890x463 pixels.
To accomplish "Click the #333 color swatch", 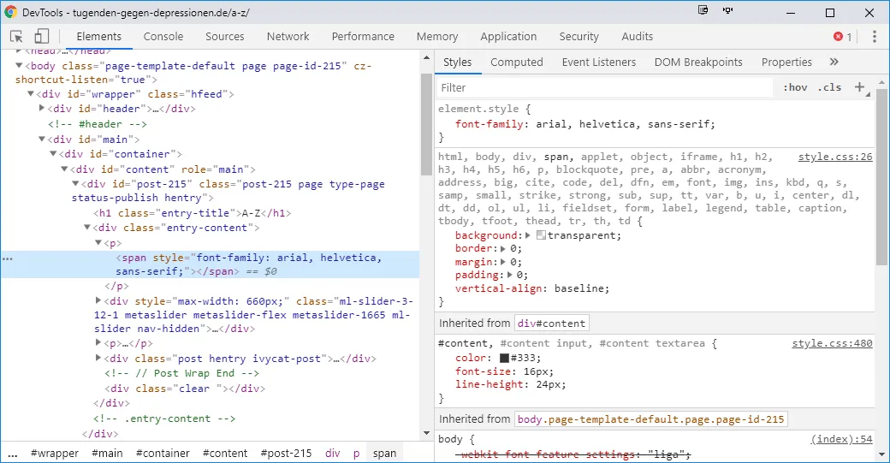I will point(504,358).
